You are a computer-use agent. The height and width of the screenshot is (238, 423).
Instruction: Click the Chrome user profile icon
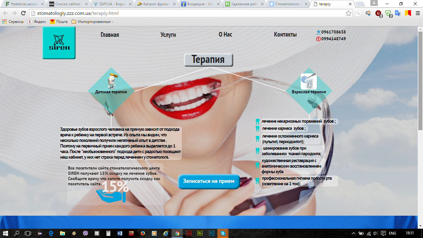point(374,3)
